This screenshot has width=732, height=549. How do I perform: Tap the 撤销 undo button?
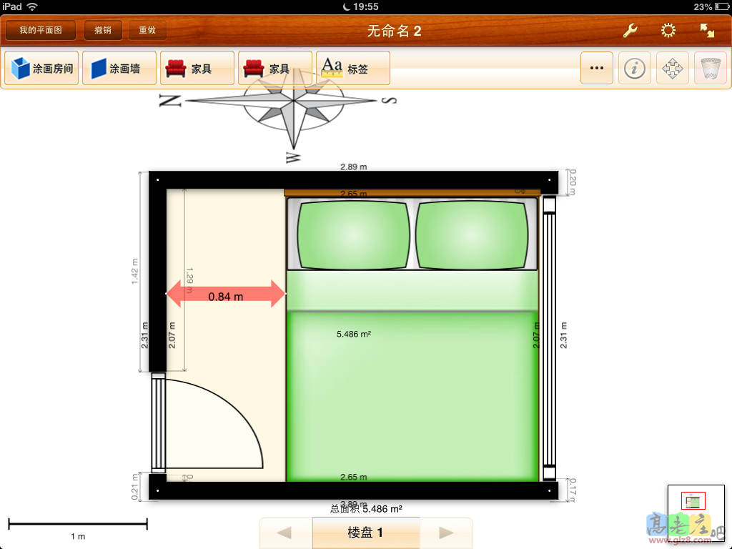click(103, 31)
